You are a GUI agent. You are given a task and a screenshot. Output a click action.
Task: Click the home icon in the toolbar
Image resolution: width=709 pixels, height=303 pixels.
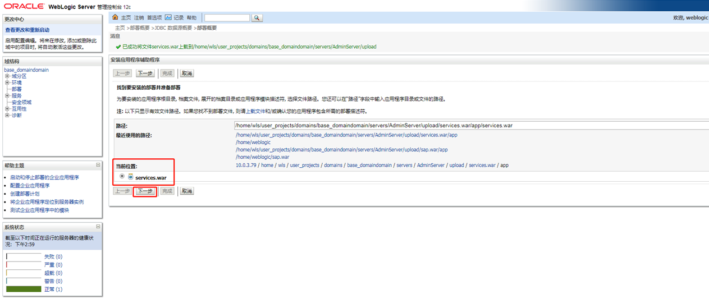click(116, 17)
